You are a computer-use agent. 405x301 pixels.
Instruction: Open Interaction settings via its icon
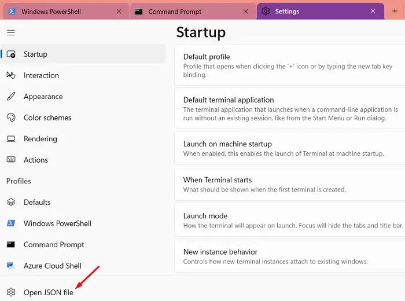pyautogui.click(x=11, y=75)
